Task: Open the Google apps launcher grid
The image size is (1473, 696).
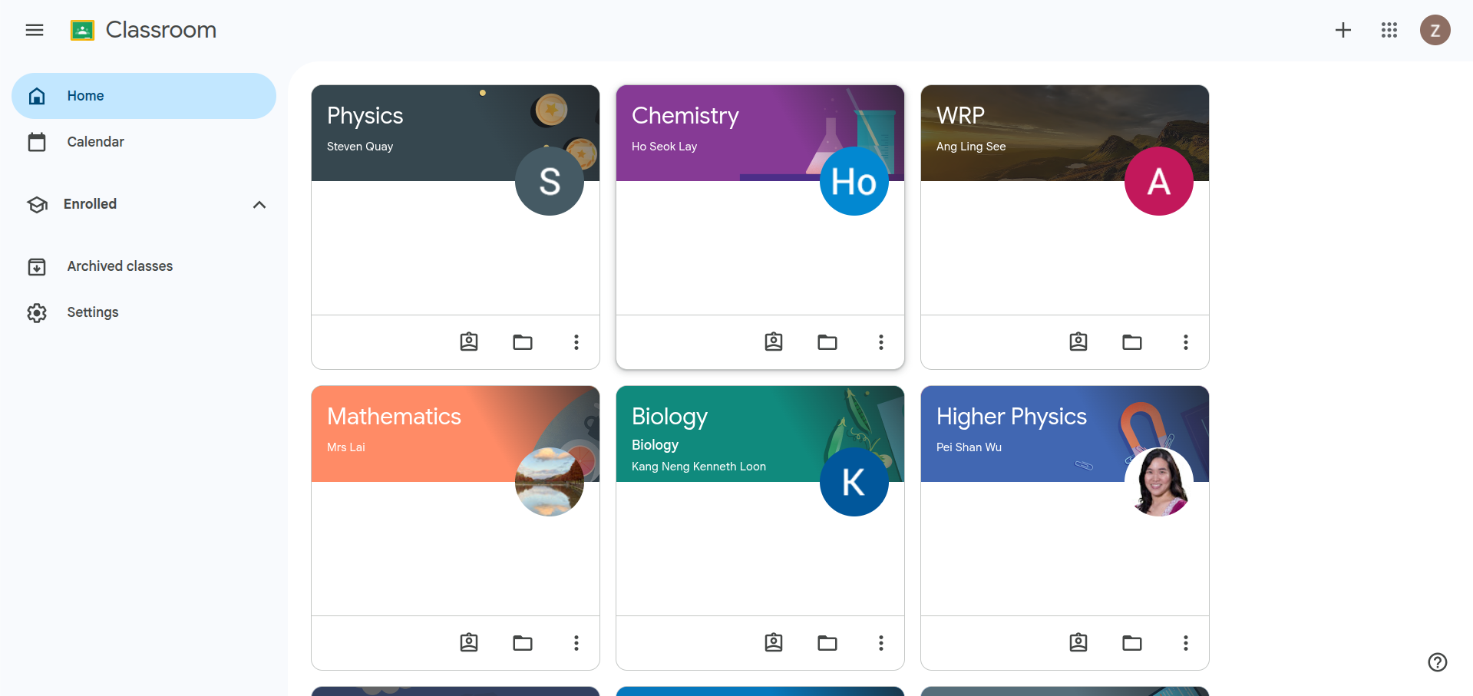Action: click(1389, 30)
